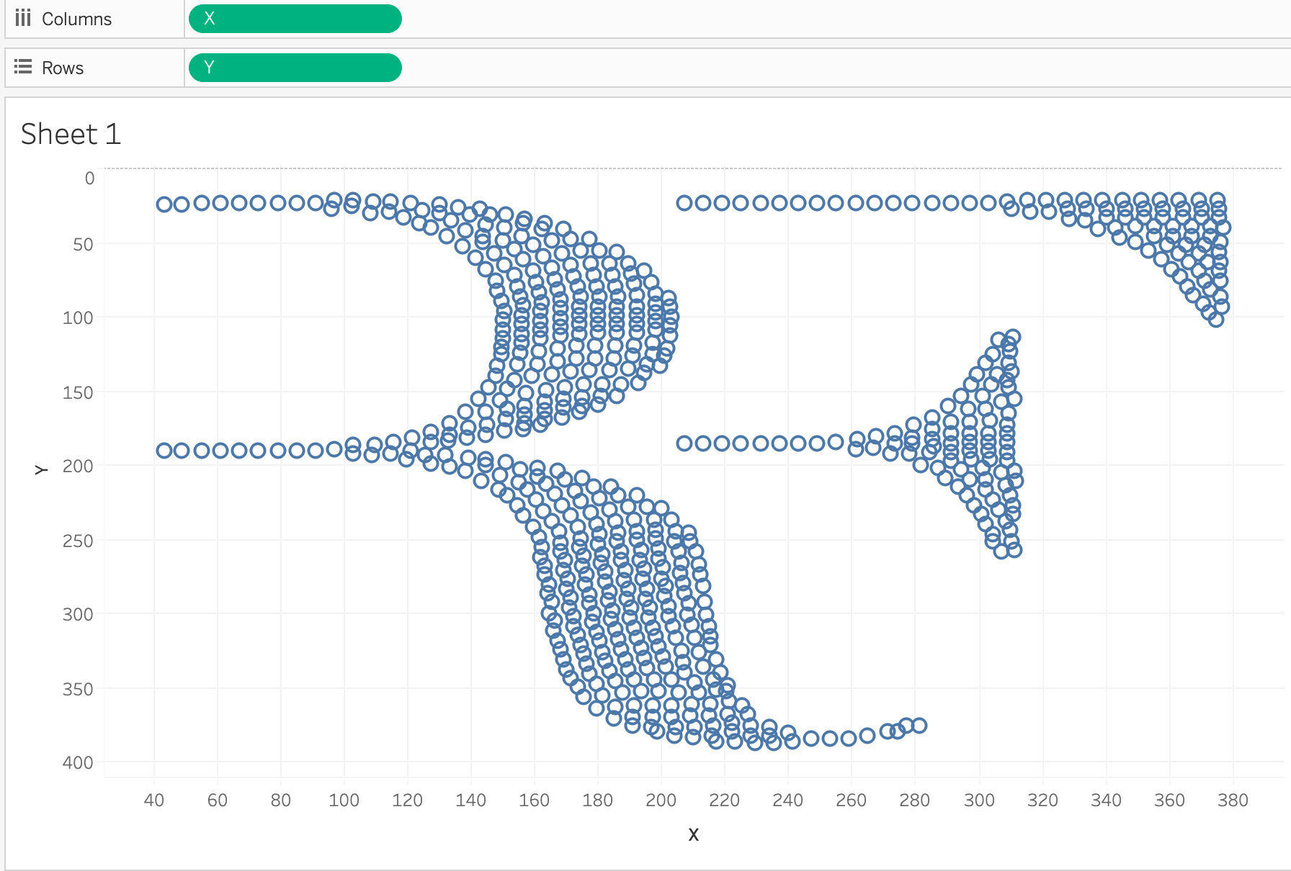Screen dimensions: 1291x871
Task: Select lowest mark of top-right cluster
Action: point(1216,320)
